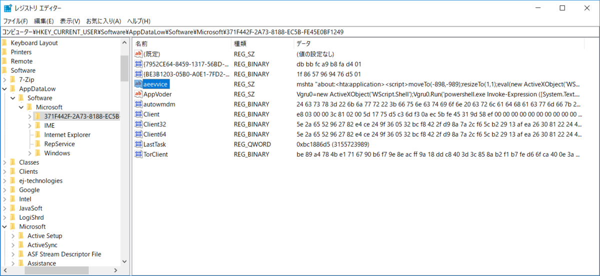Click the Internet Explorer folder icon
Viewport: 600px width, 276px height.
38,135
